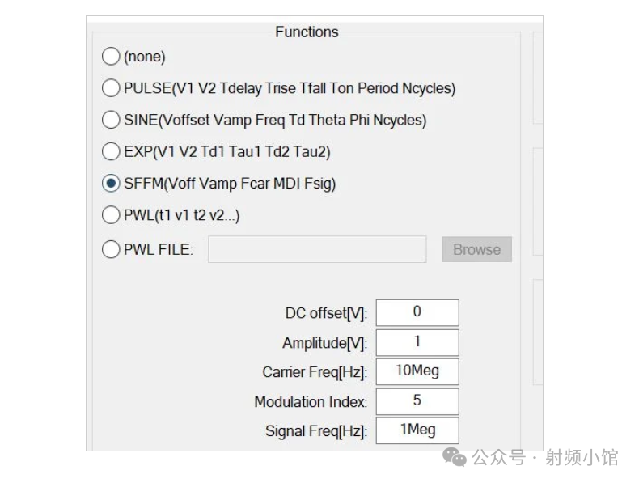This screenshot has width=639, height=483.
Task: Select SINE waveform function option
Action: point(111,120)
